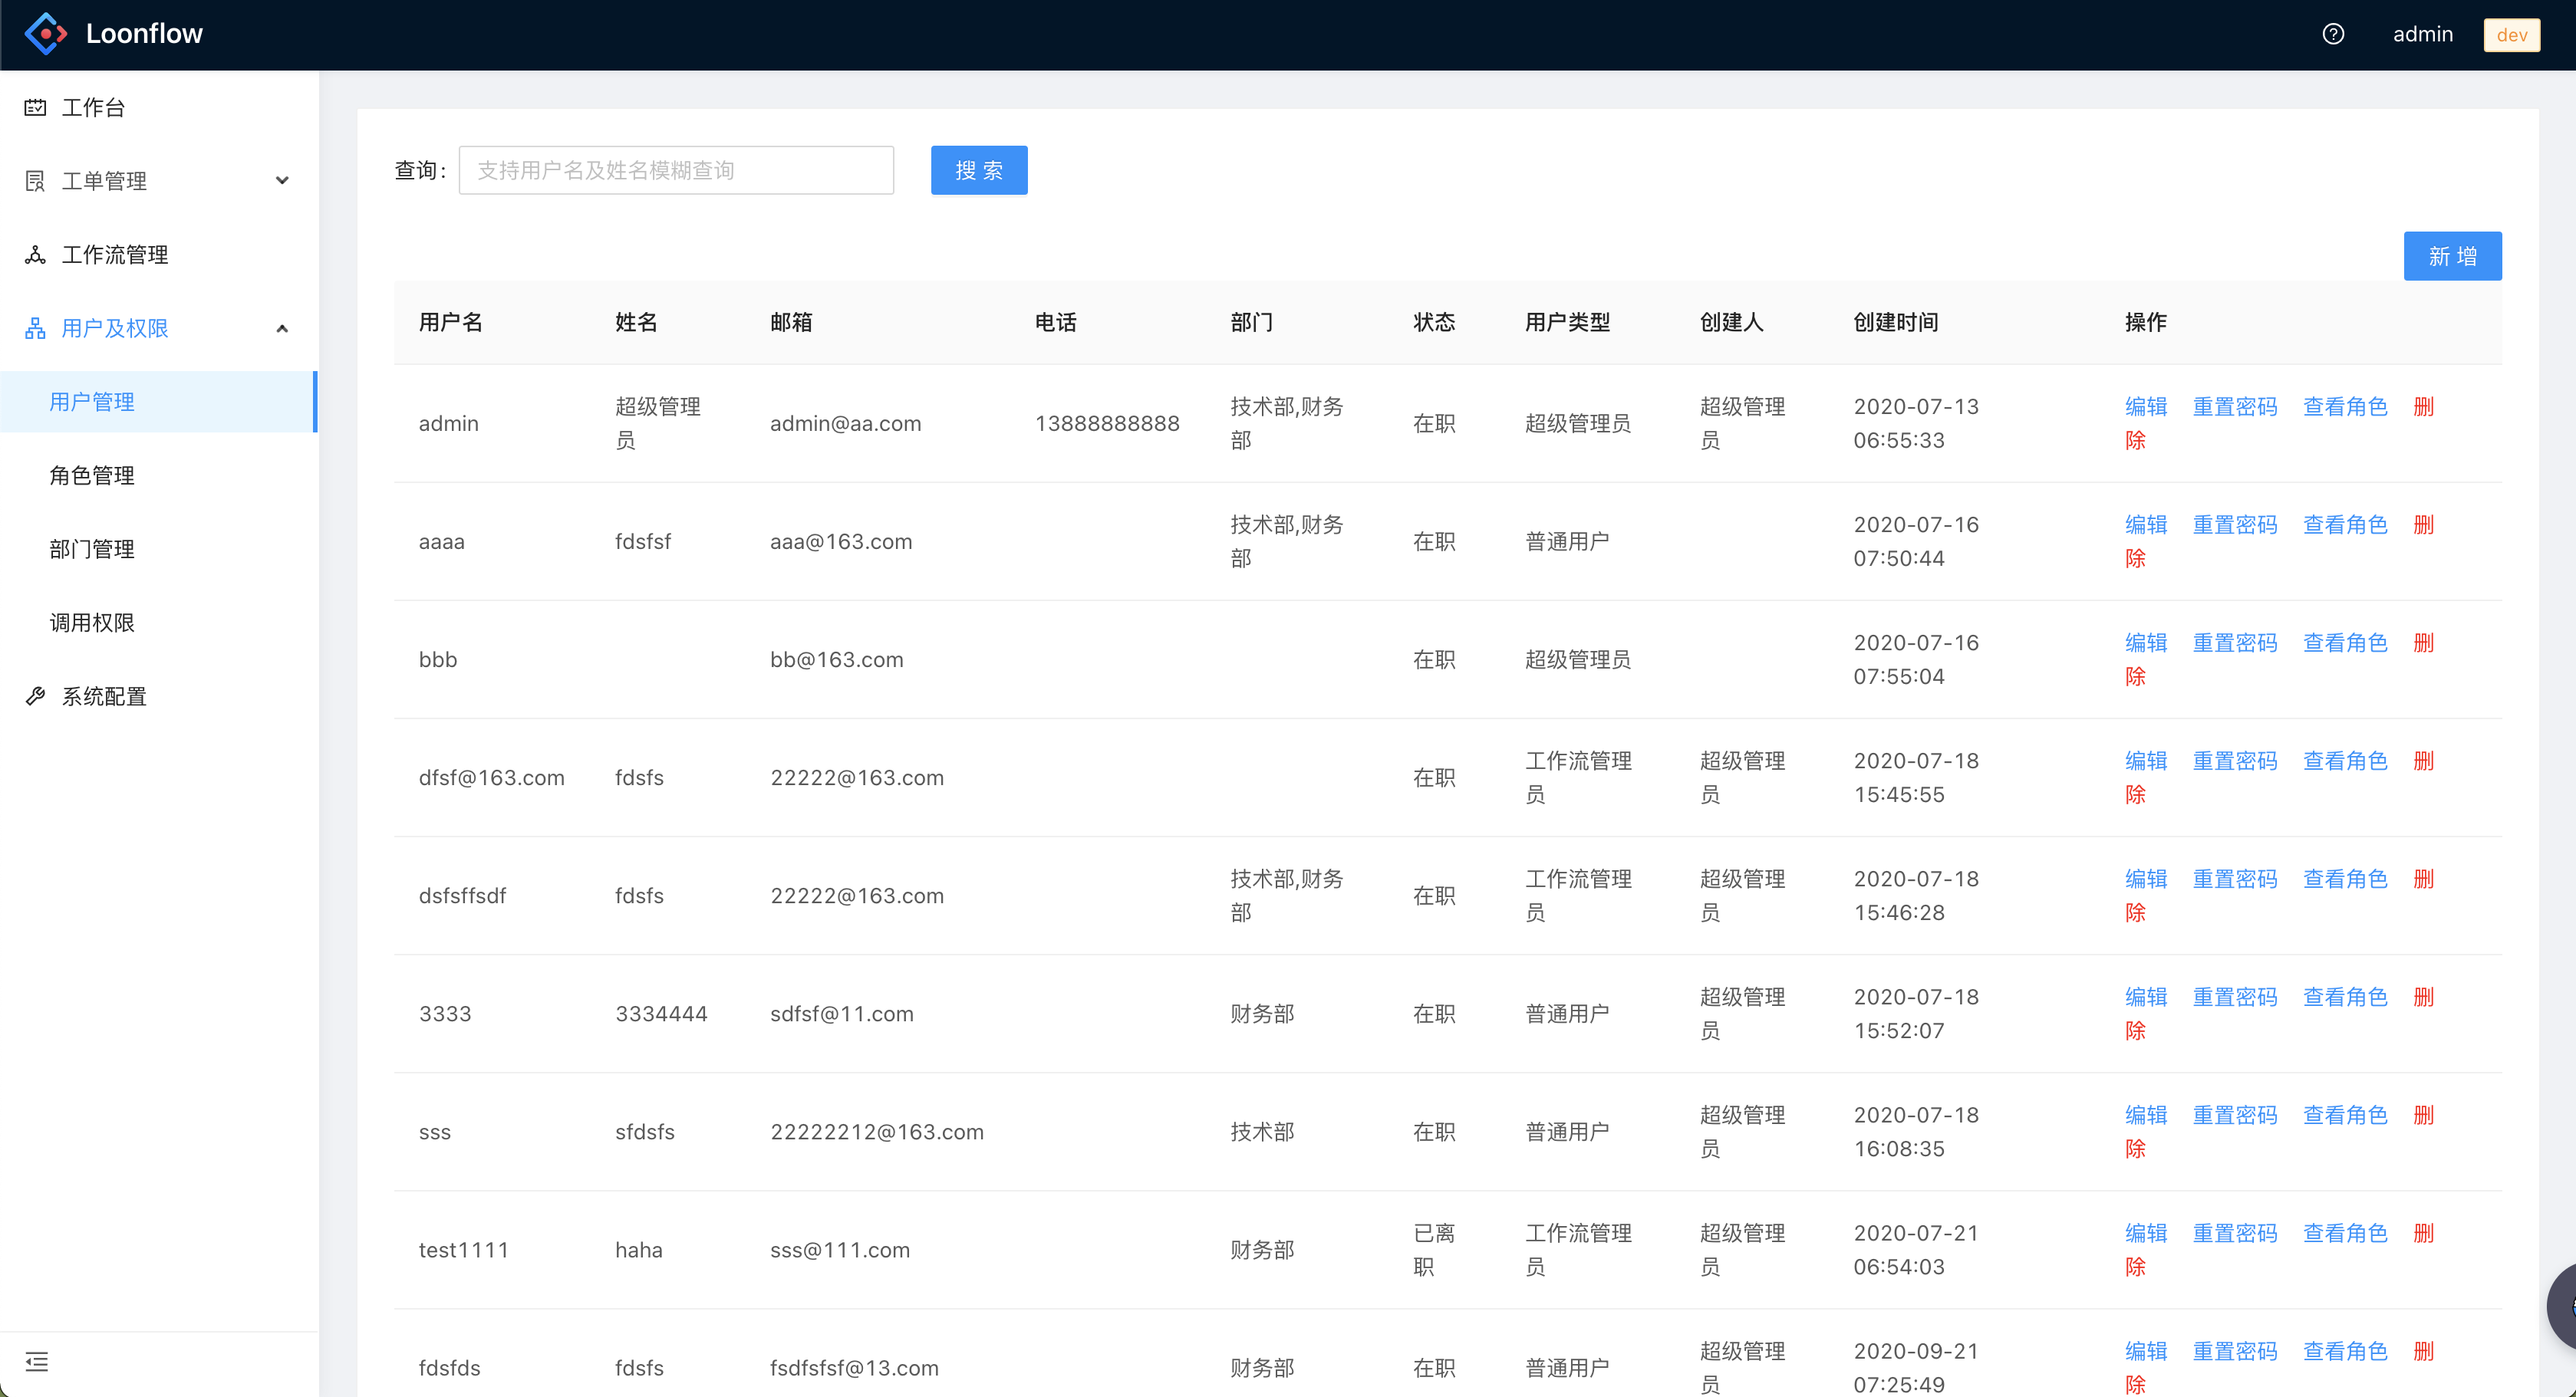Click the workflow management node icon

tap(35, 255)
